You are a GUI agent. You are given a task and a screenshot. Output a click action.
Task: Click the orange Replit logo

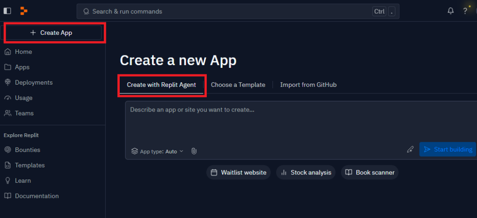click(24, 11)
